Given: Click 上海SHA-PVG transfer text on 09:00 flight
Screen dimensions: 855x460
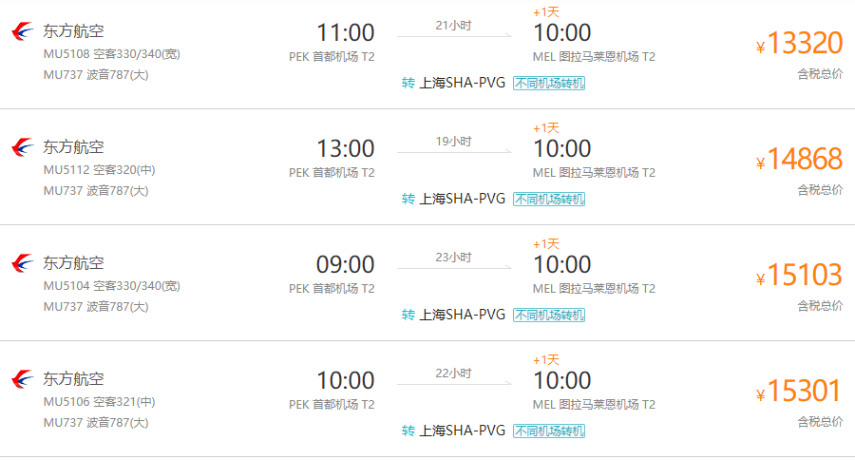Looking at the screenshot, I should coord(462,315).
